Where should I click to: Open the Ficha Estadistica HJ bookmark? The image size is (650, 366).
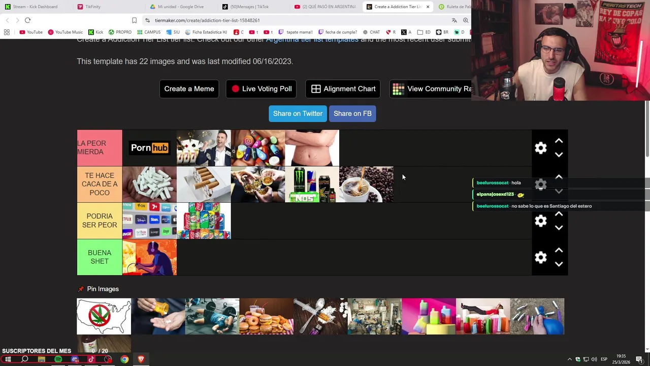206,32
